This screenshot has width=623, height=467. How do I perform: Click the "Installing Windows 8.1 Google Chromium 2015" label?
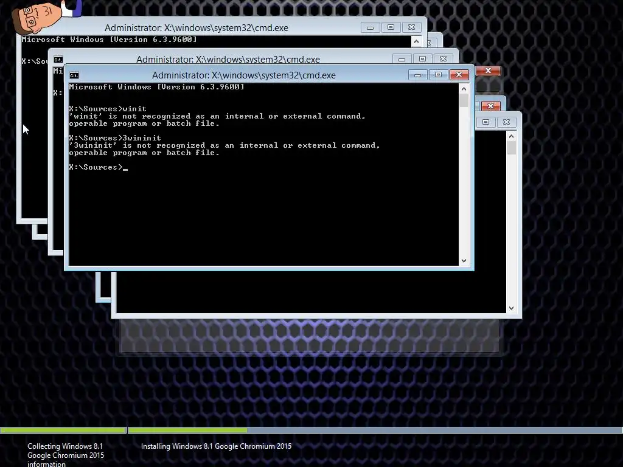point(216,446)
